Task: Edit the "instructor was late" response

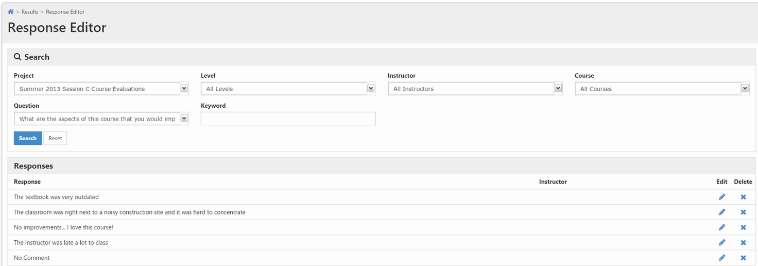Action: [x=722, y=243]
